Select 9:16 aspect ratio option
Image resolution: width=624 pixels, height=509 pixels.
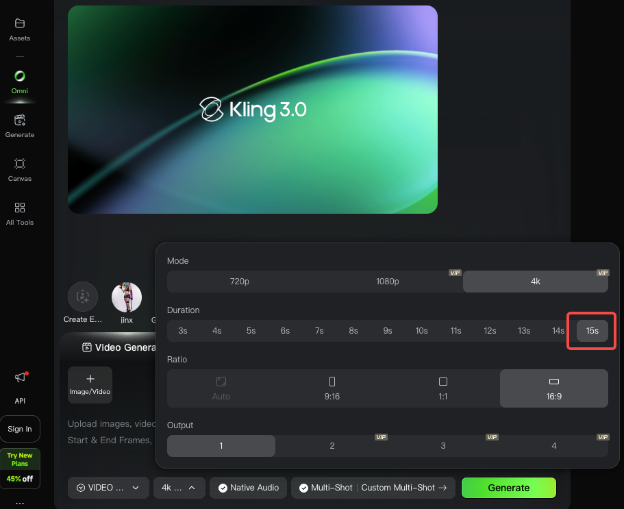click(332, 388)
